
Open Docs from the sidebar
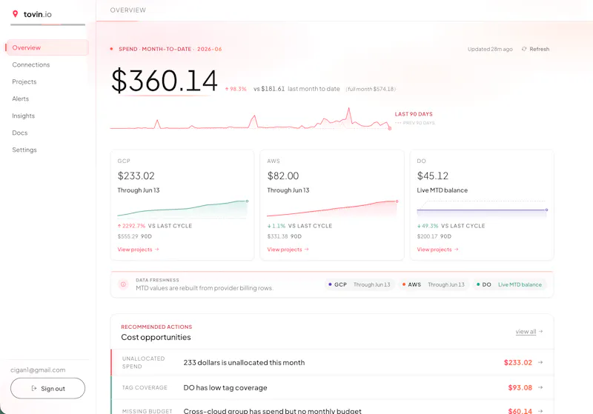point(20,133)
